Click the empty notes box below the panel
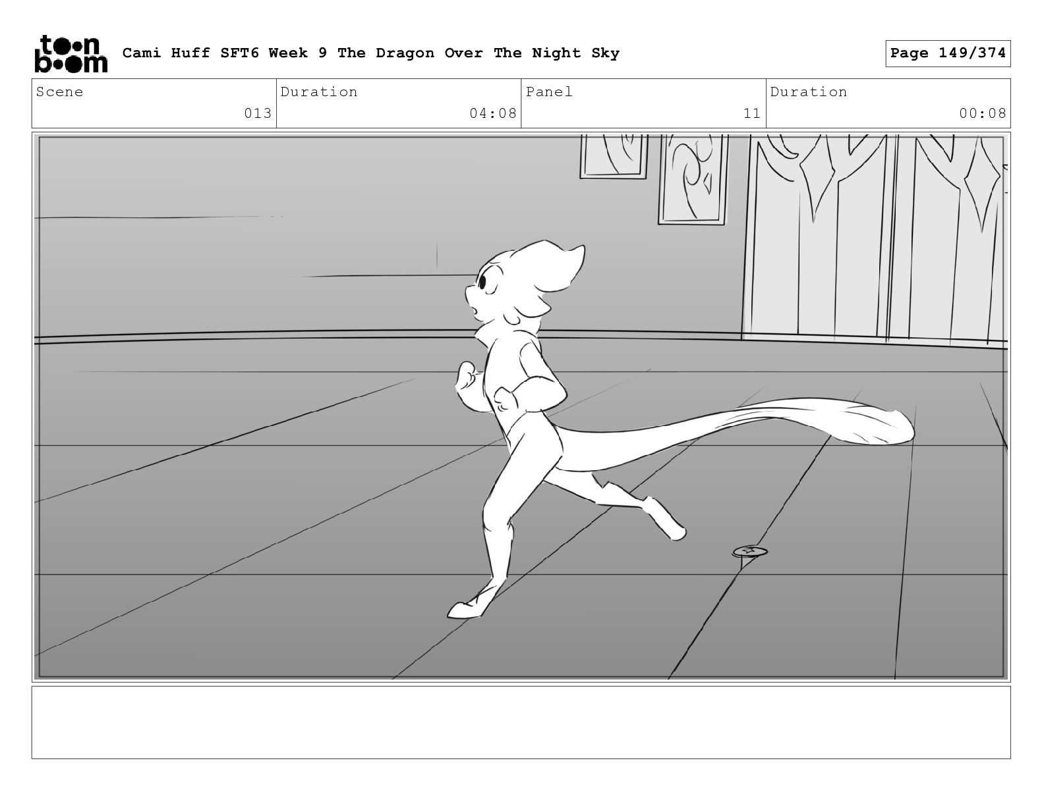 (x=521, y=722)
